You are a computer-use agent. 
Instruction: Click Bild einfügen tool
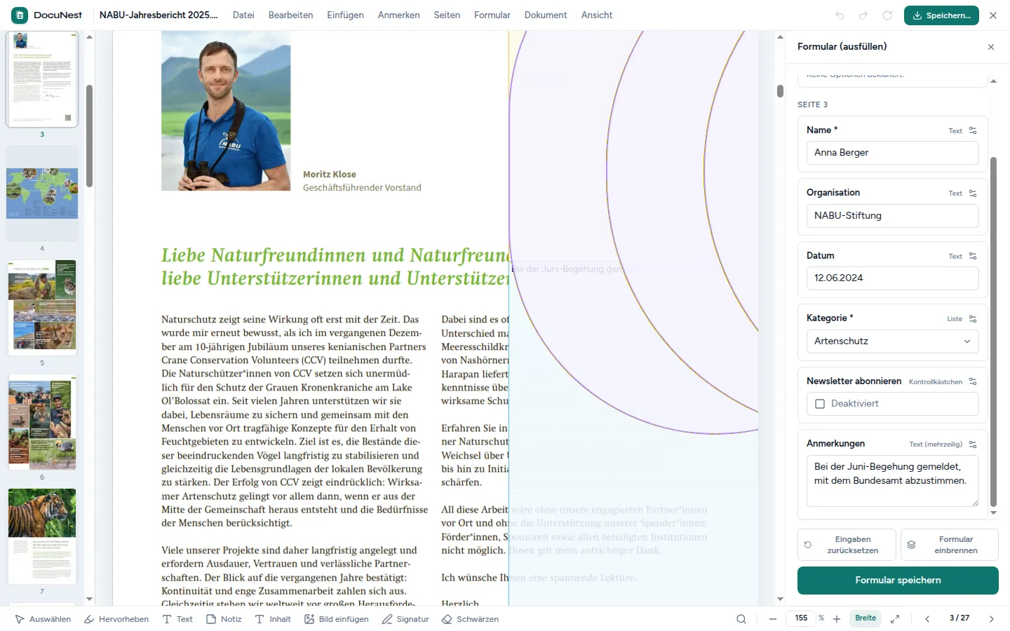point(336,619)
